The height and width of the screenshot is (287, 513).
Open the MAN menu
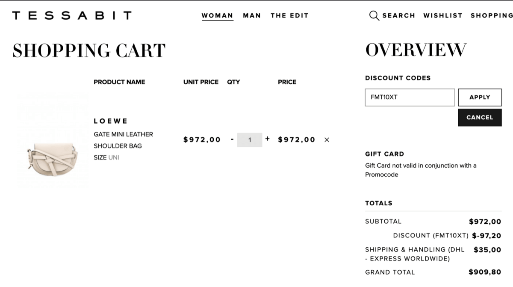pyautogui.click(x=252, y=15)
